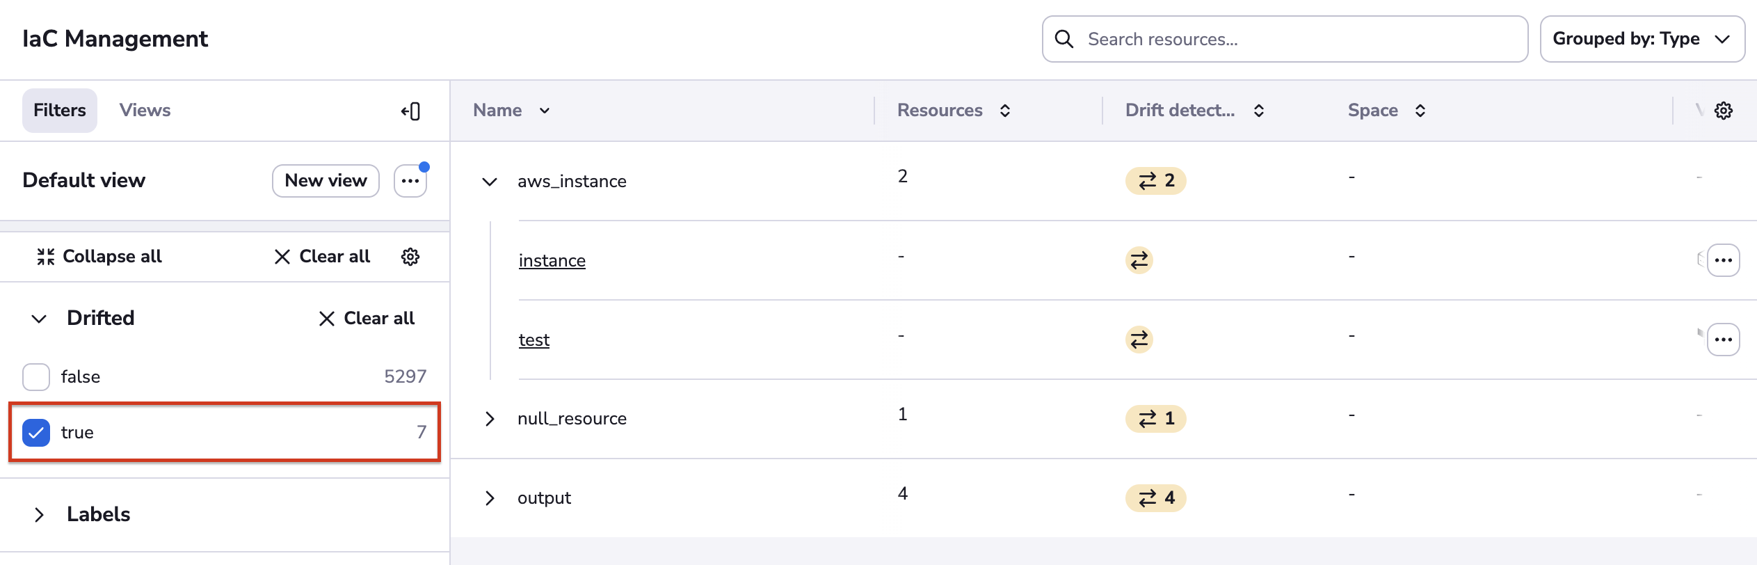
Task: Open Default view more options menu
Action: pyautogui.click(x=410, y=181)
